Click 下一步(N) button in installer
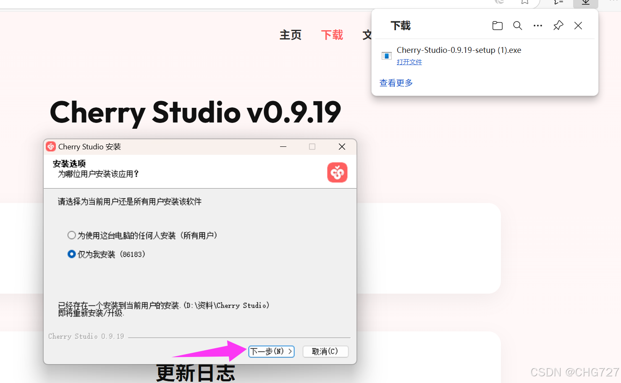This screenshot has height=383, width=621. point(271,352)
